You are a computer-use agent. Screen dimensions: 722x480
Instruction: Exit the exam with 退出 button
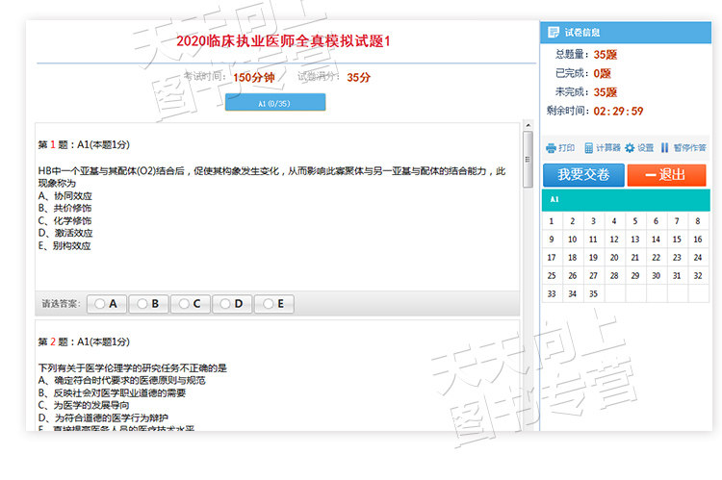pos(666,175)
